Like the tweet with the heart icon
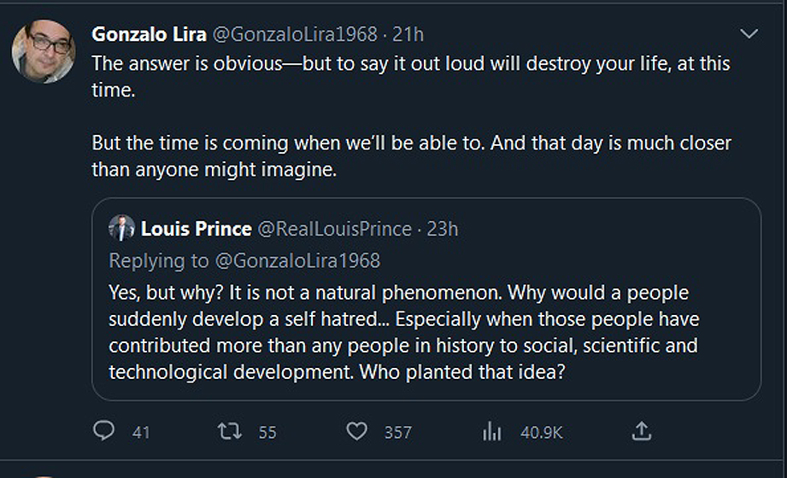Screen dimensions: 787x478 tap(356, 432)
